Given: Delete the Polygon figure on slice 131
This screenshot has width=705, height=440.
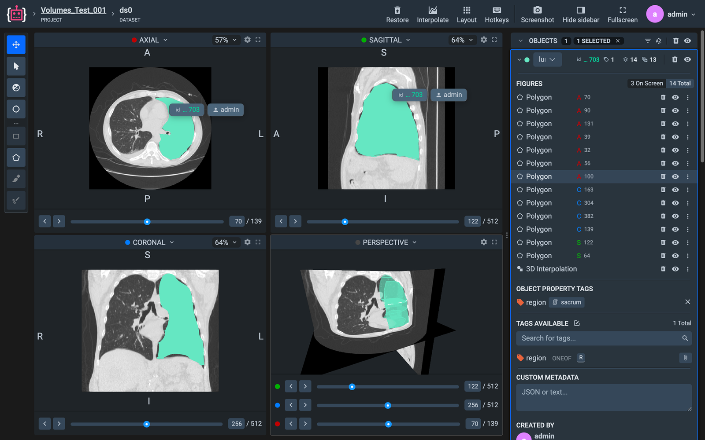Looking at the screenshot, I should (x=663, y=124).
